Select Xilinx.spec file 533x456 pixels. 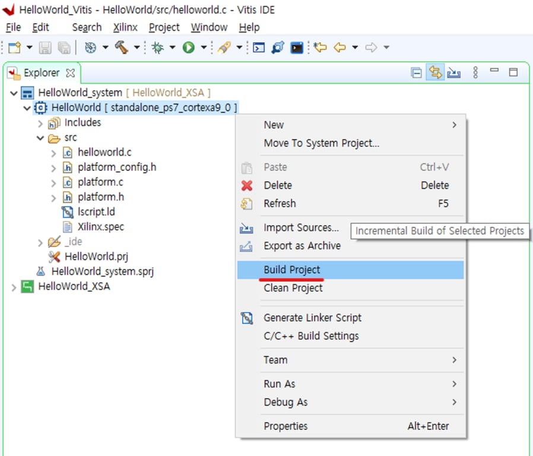coord(101,227)
